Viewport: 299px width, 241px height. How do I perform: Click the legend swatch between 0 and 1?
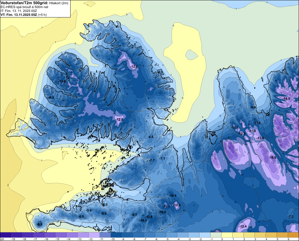(x=227, y=235)
